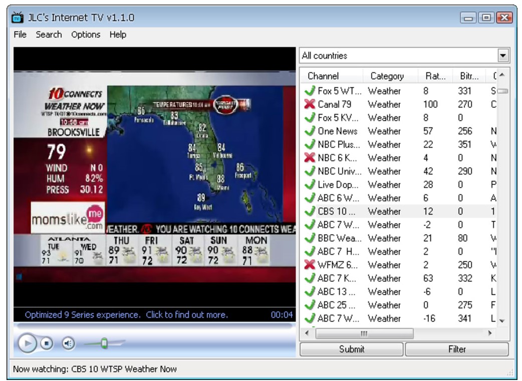Click the green check icon beside Fox 5 WT

pos(310,91)
